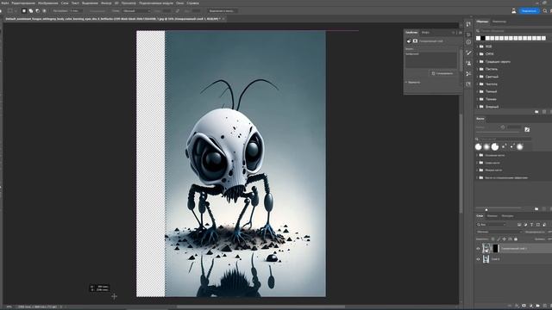Switch to the Инфо tab

point(425,33)
